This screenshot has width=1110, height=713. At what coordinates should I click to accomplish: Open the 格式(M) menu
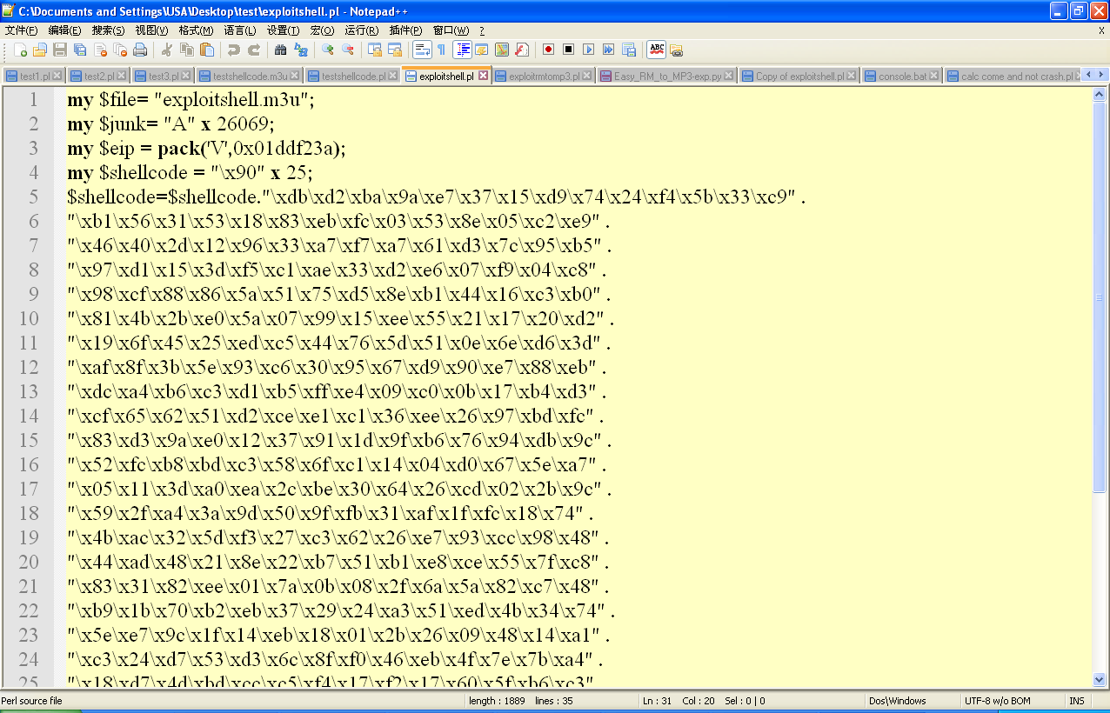(196, 30)
